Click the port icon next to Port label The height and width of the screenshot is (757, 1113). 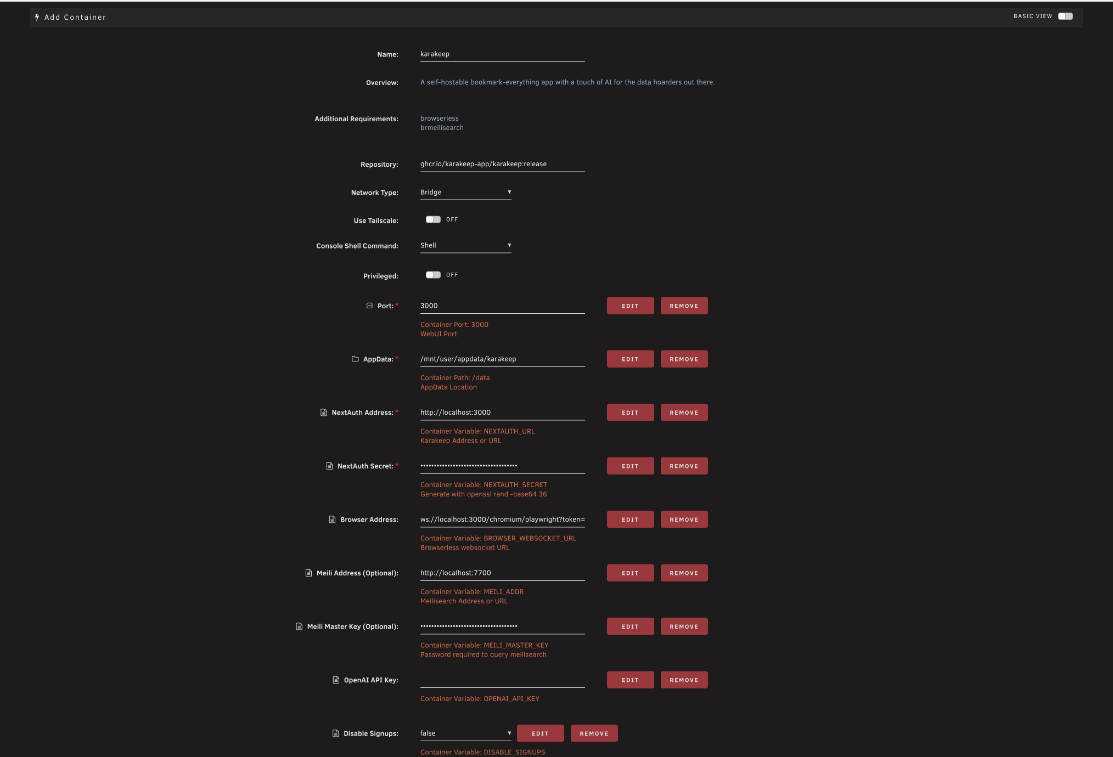[369, 306]
